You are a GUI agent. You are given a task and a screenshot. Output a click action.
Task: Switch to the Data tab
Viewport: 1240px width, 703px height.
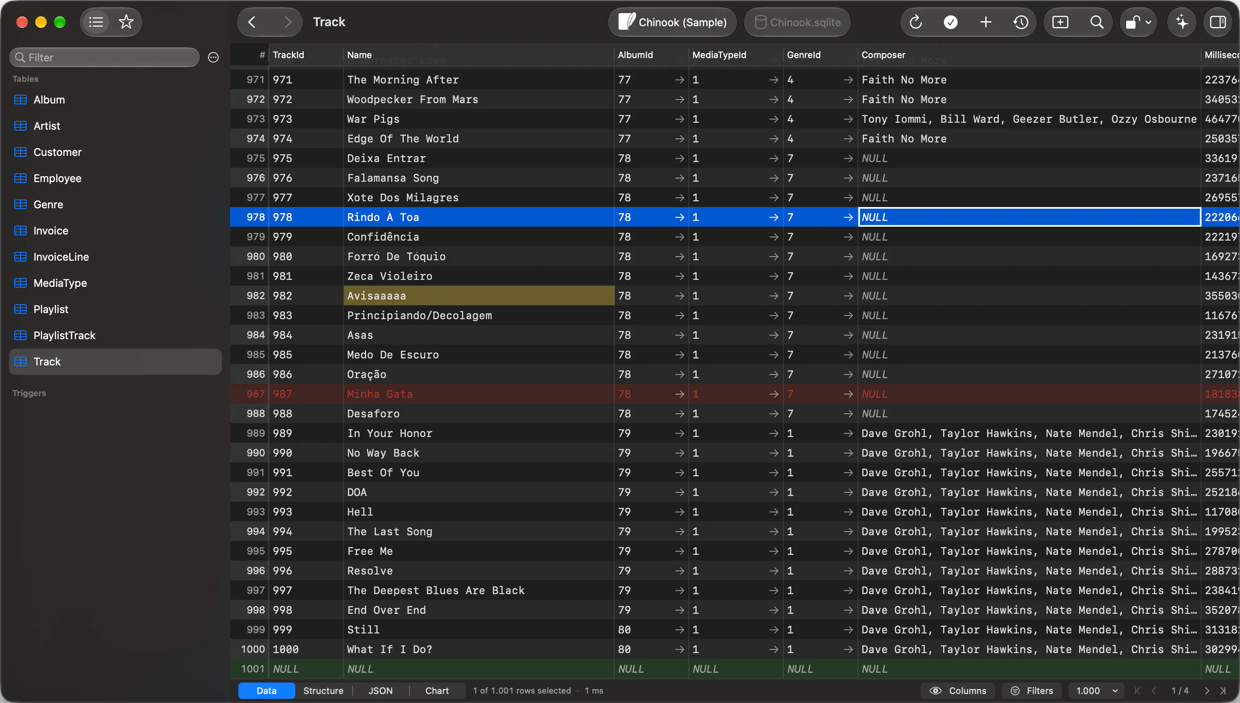[x=266, y=690]
